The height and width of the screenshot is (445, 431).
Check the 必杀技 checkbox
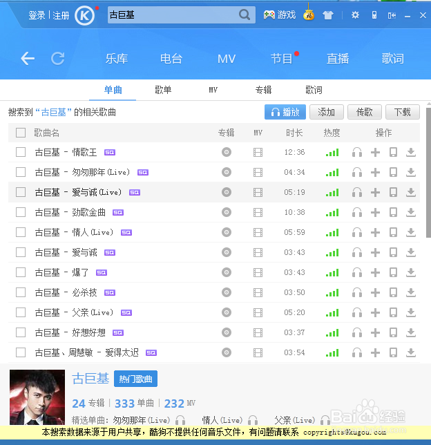point(21,292)
